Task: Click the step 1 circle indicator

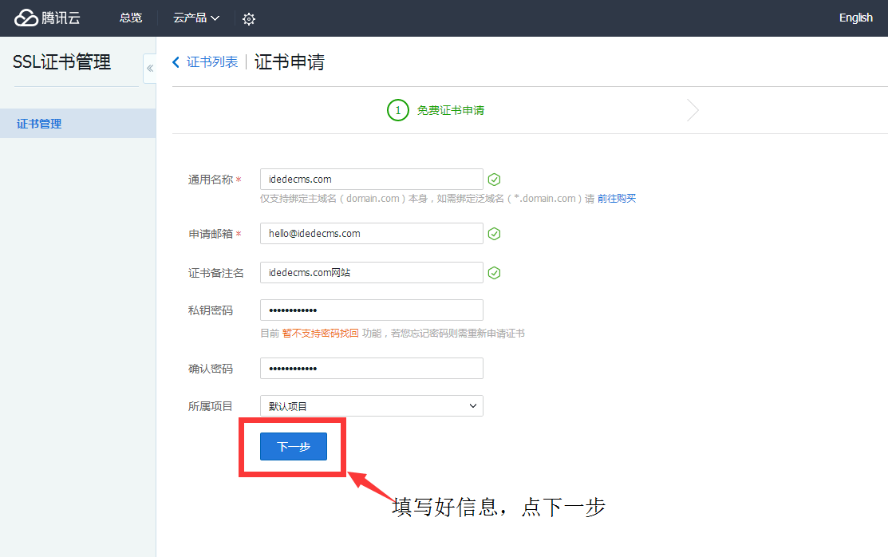Action: coord(398,110)
